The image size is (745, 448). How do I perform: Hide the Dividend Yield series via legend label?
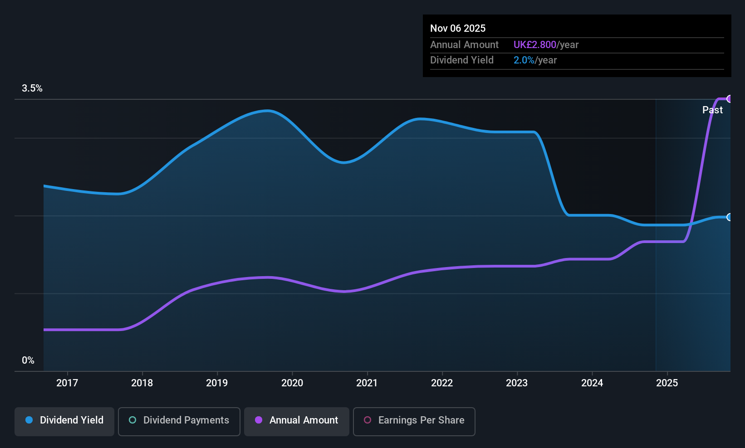click(71, 420)
